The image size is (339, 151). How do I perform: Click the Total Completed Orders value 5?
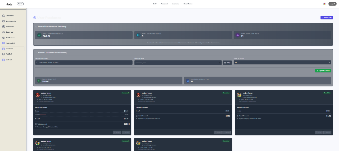click(x=143, y=36)
